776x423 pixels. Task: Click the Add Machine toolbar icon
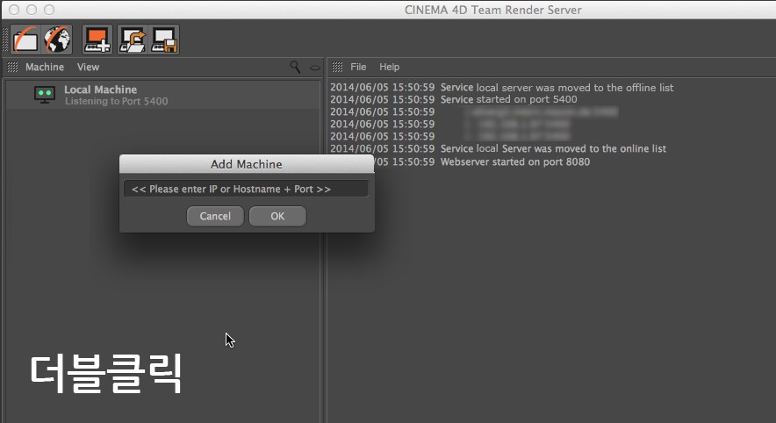coord(97,39)
